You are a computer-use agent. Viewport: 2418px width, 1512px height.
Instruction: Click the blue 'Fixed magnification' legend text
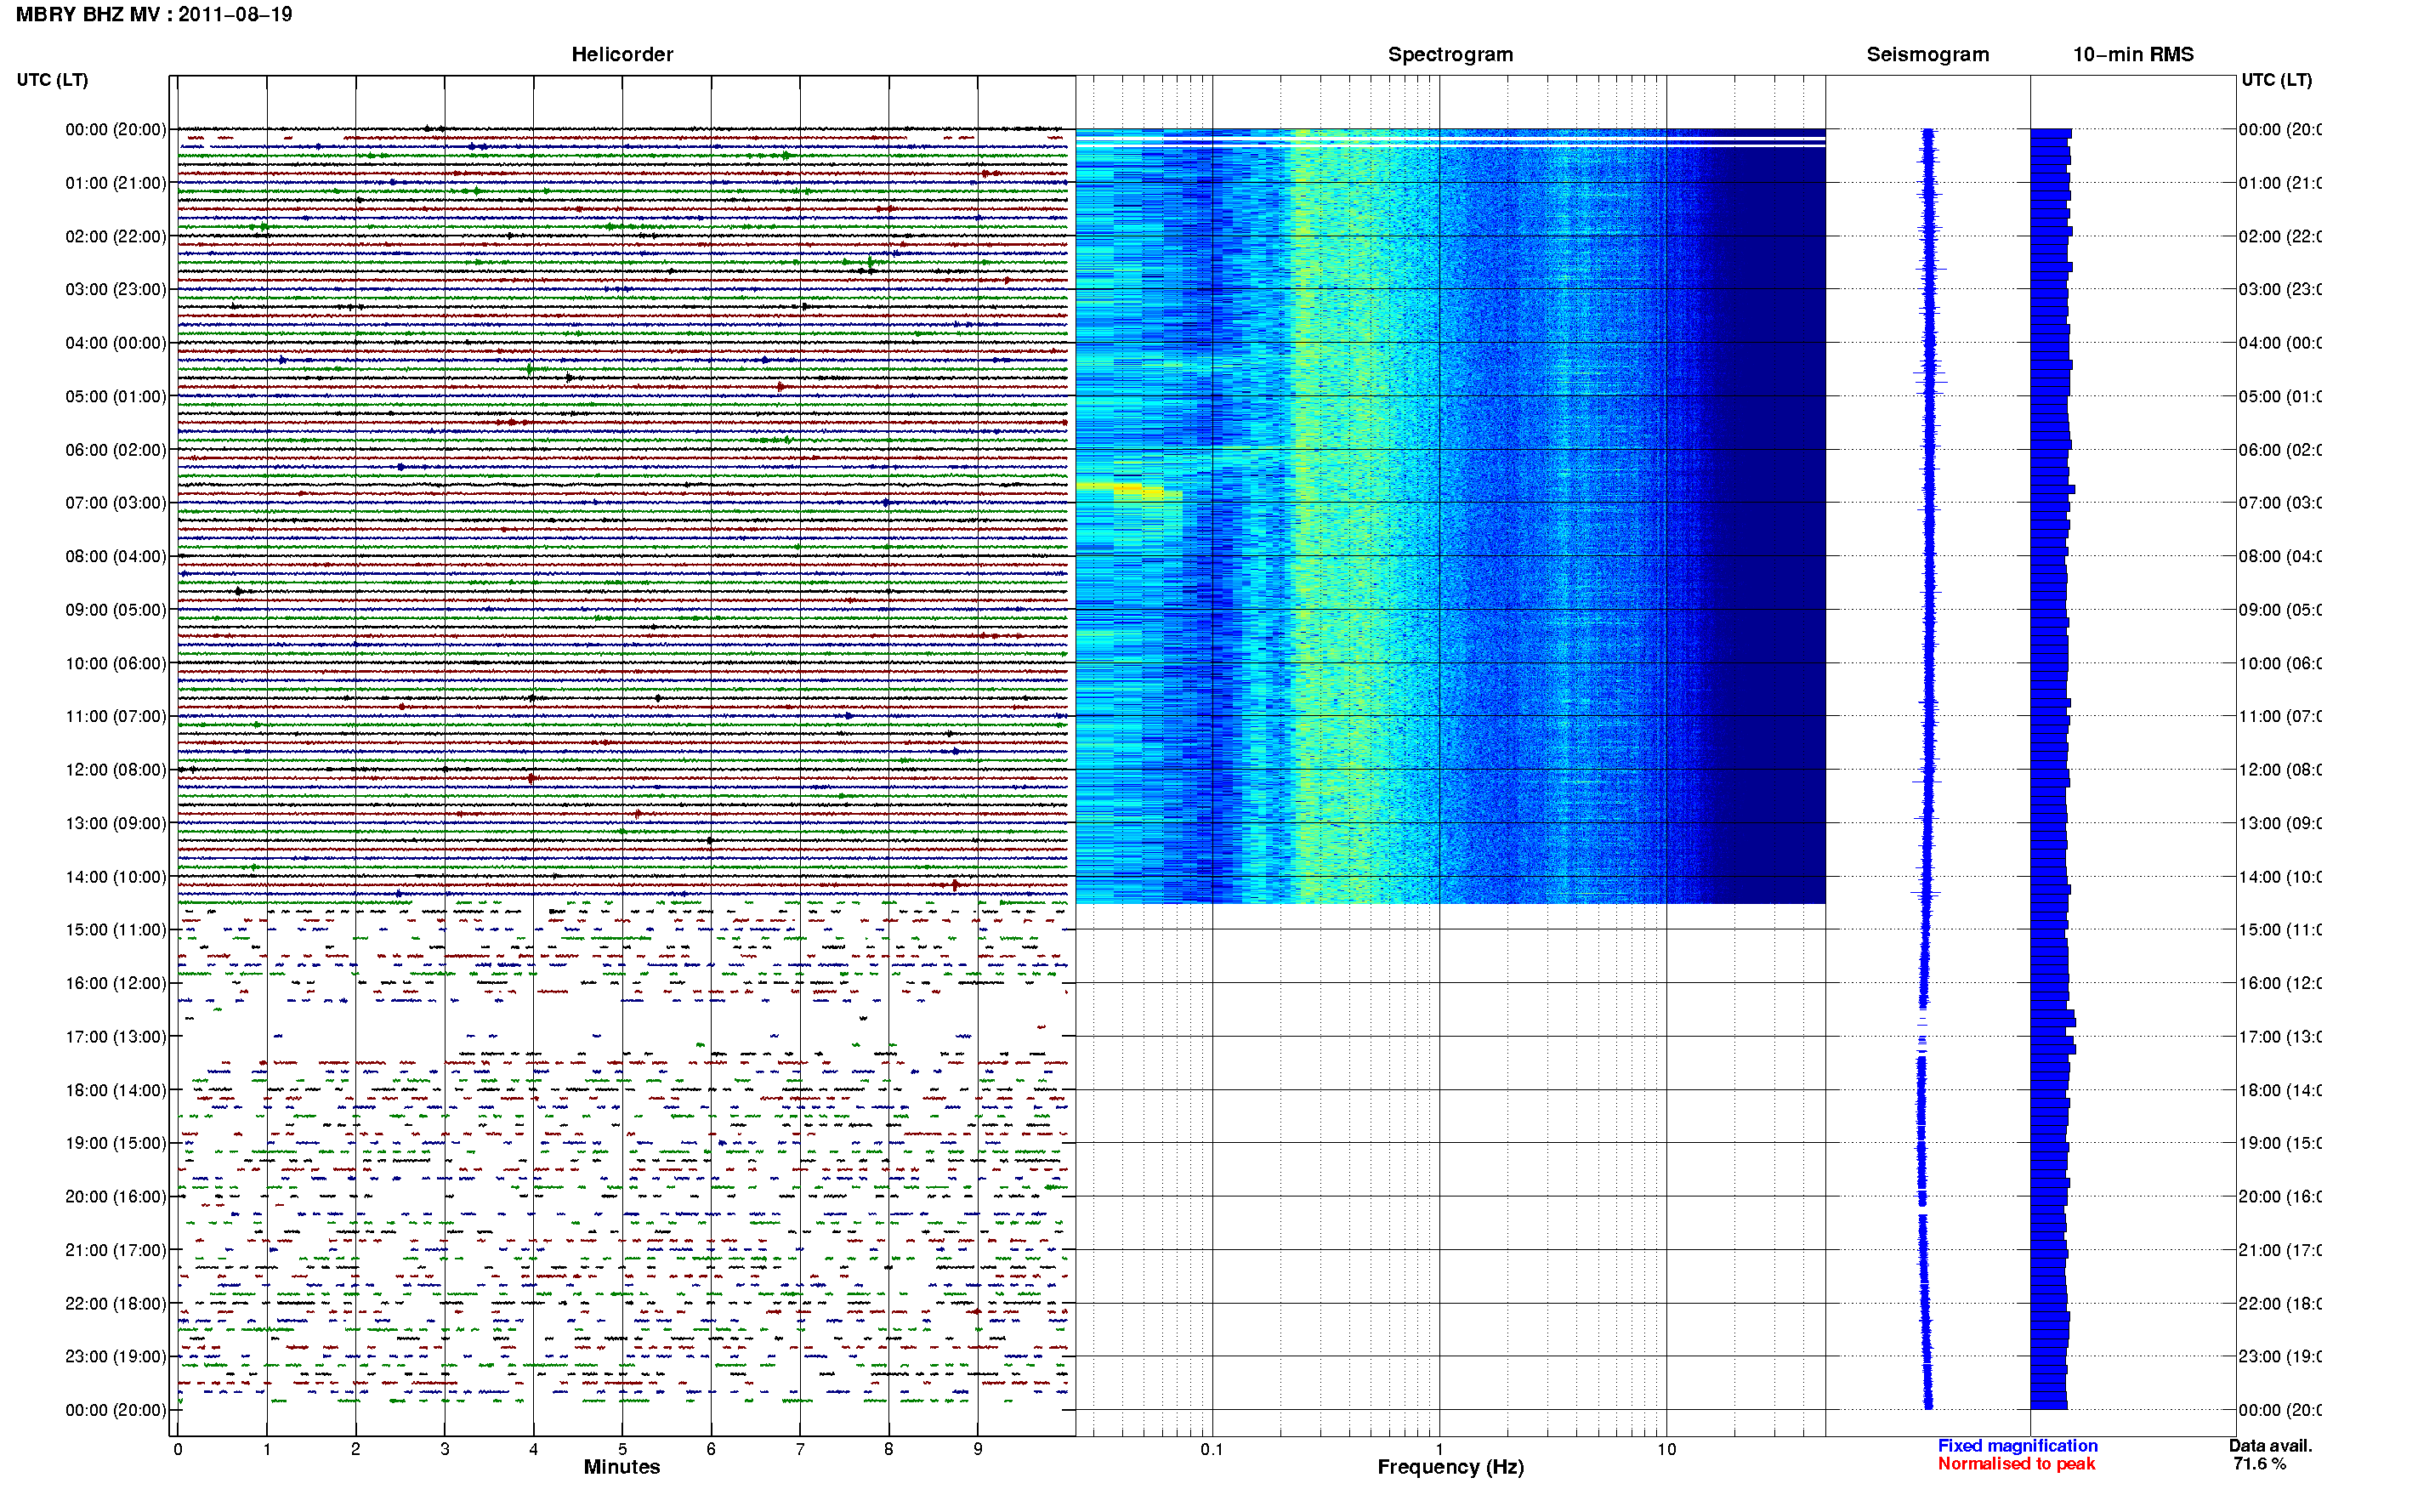(2018, 1446)
